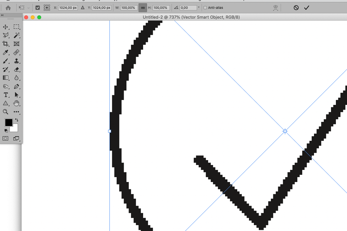Select the Brush tool

(5, 61)
